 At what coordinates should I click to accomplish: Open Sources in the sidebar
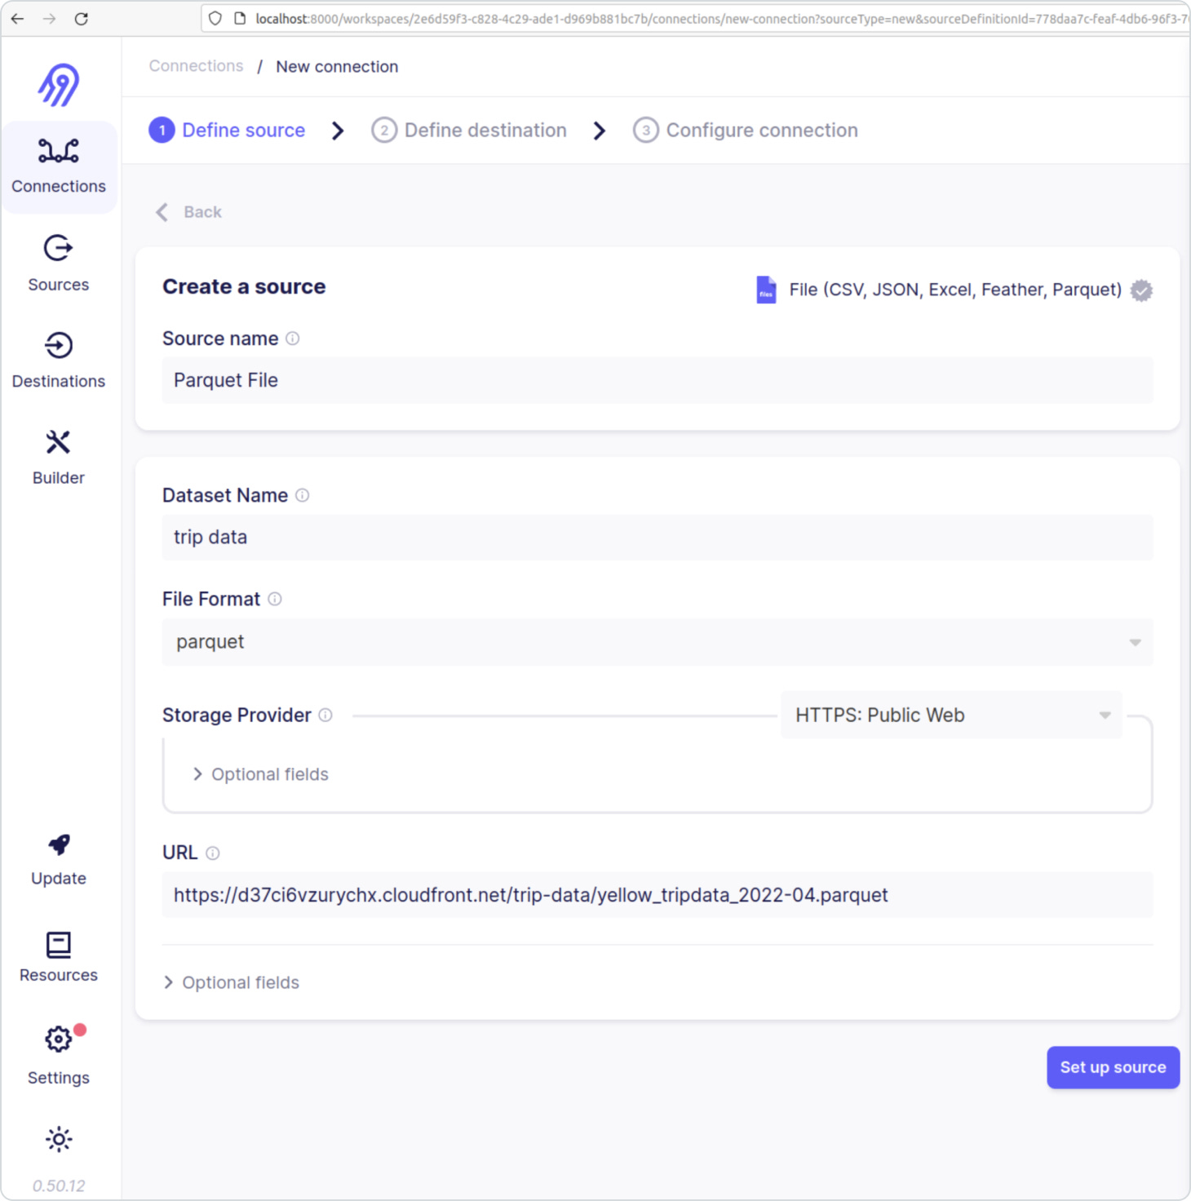tap(59, 264)
